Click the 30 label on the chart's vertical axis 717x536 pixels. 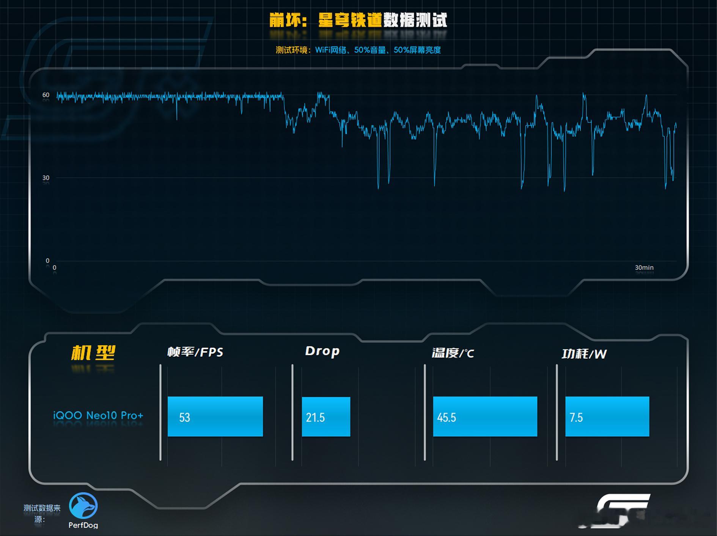tap(46, 178)
